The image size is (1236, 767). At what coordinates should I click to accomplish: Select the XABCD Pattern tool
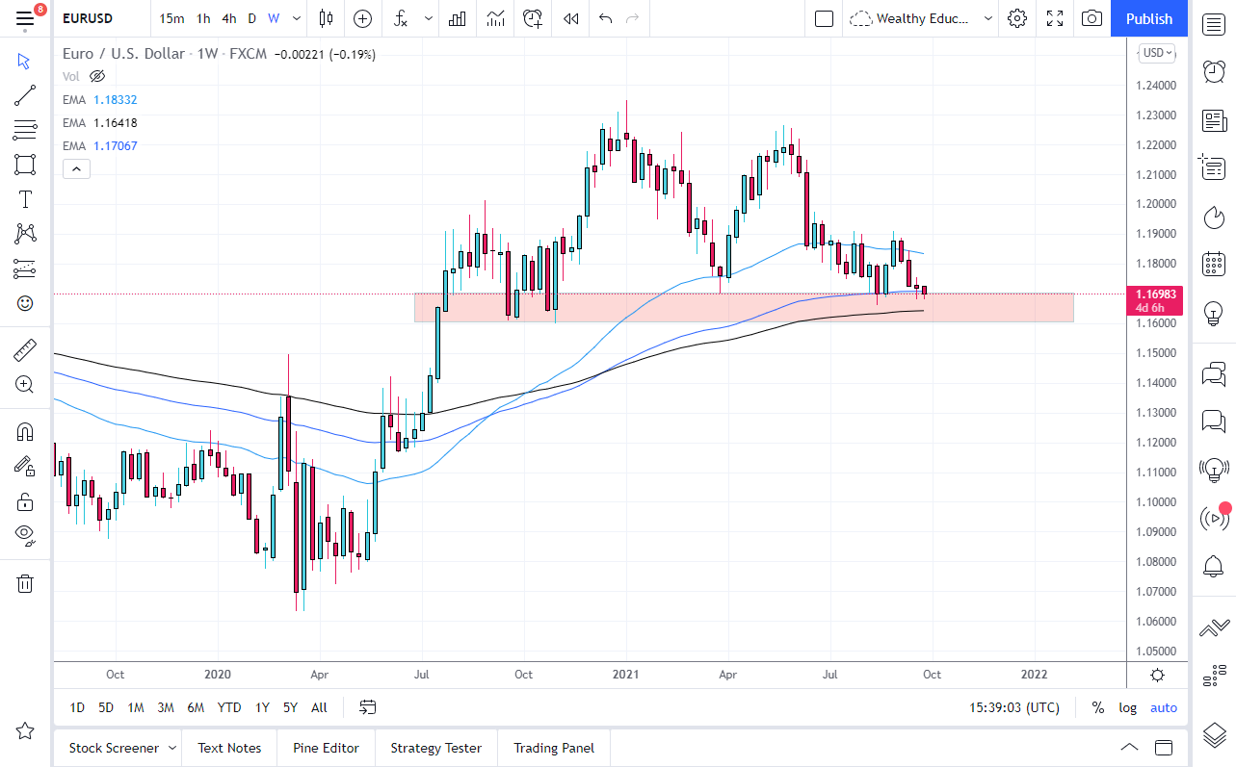click(x=24, y=234)
